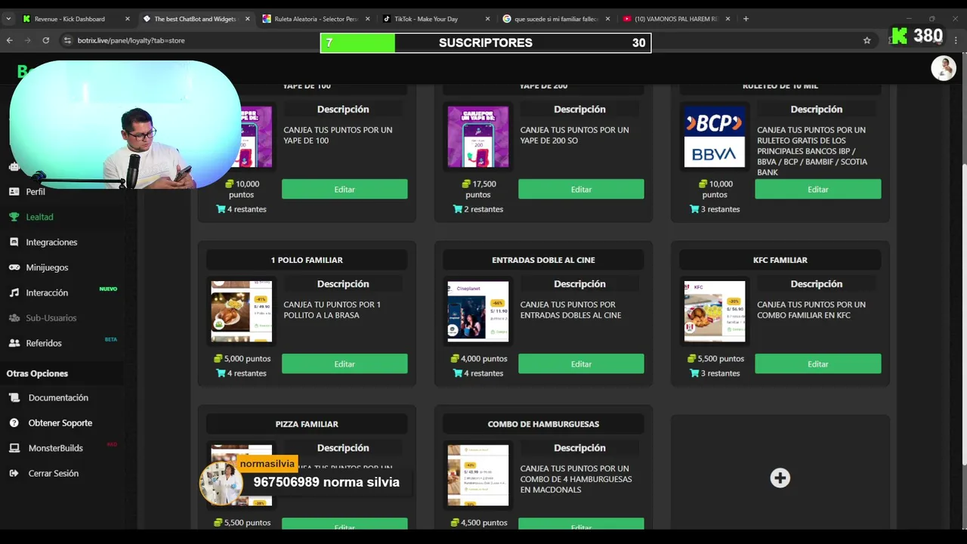
Task: Click the coin icon on YAPE DE 200
Action: click(466, 184)
